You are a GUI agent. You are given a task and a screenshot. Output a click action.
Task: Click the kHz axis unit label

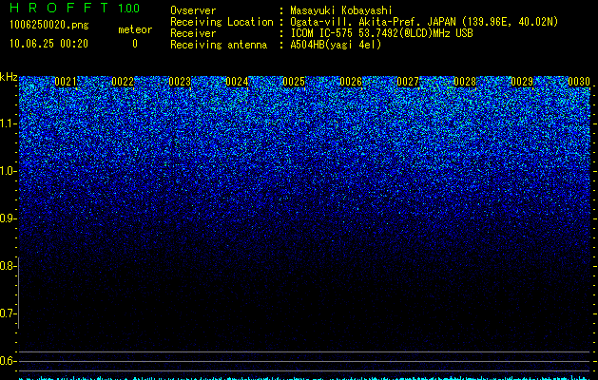click(x=9, y=77)
